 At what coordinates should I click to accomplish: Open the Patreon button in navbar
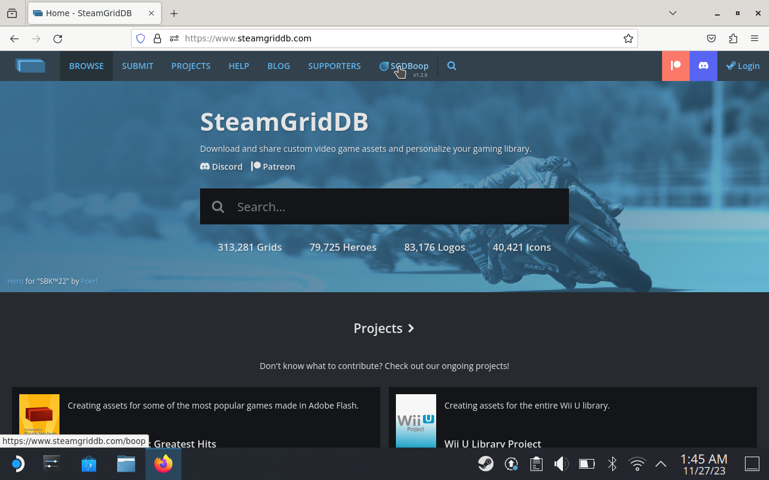coord(676,66)
